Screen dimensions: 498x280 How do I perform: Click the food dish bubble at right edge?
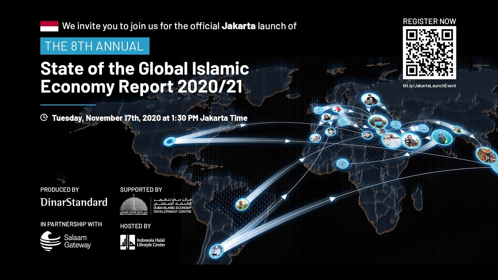tap(487, 155)
